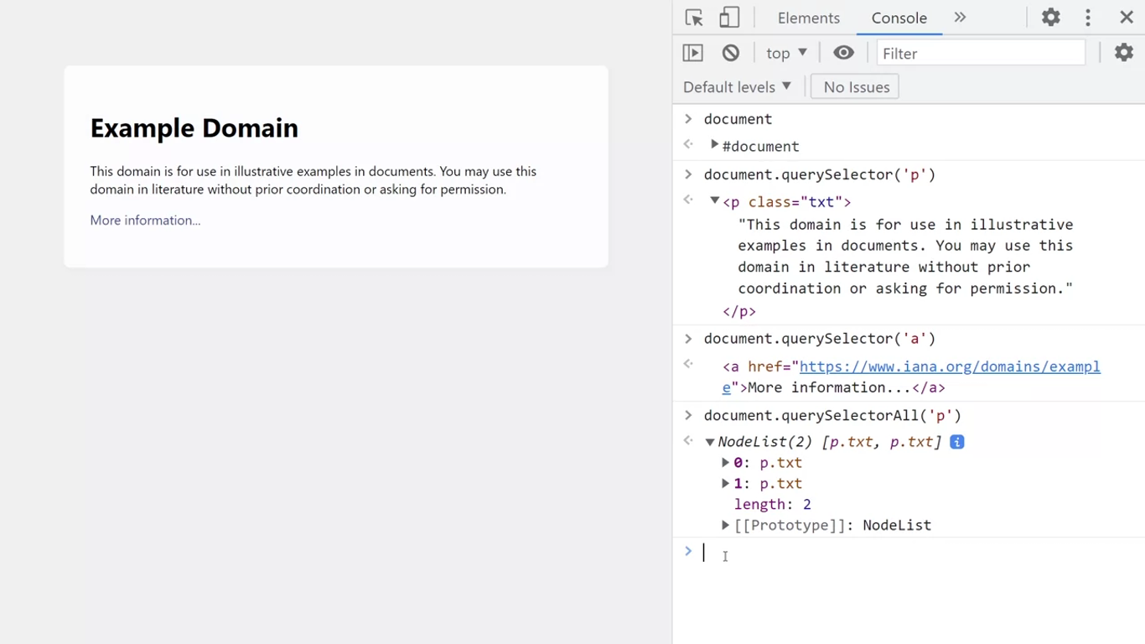Show the console sidebar panel icon
The height and width of the screenshot is (644, 1145).
[x=693, y=53]
